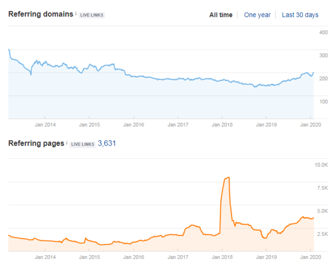This screenshot has width=336, height=264.
Task: Click the LIVE LINKS badge for Referring pages
Action: (x=82, y=145)
